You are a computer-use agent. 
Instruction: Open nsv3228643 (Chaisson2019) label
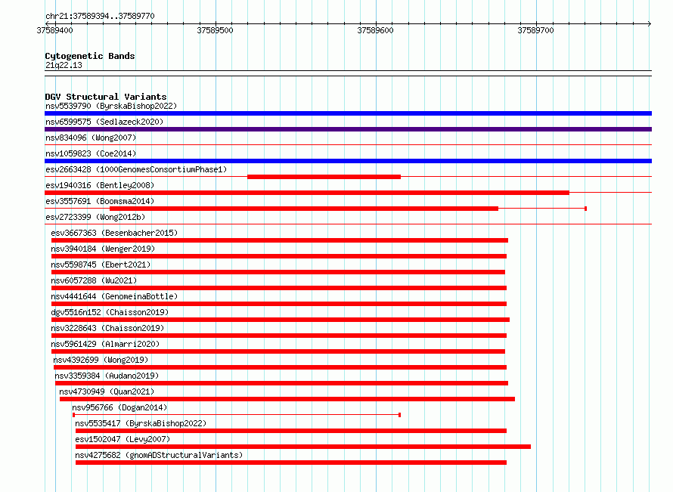coord(107,328)
